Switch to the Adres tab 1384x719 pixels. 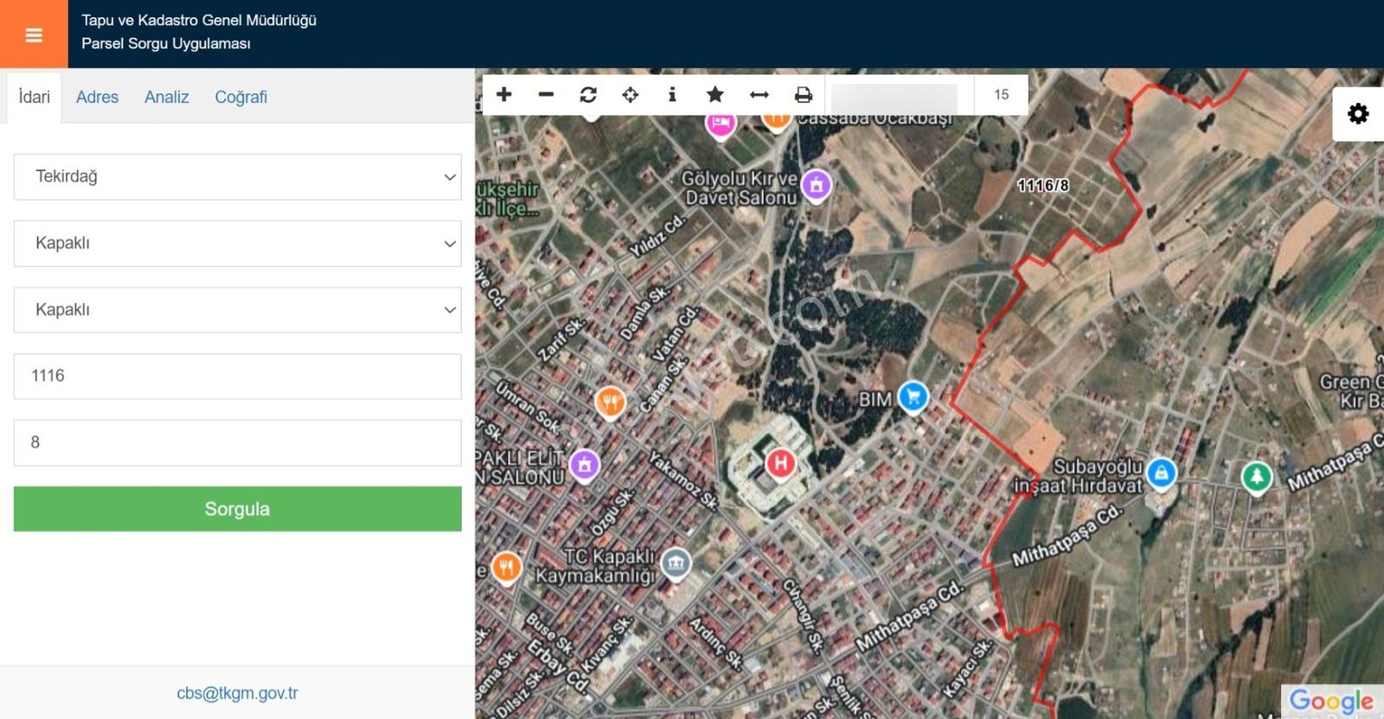click(97, 97)
